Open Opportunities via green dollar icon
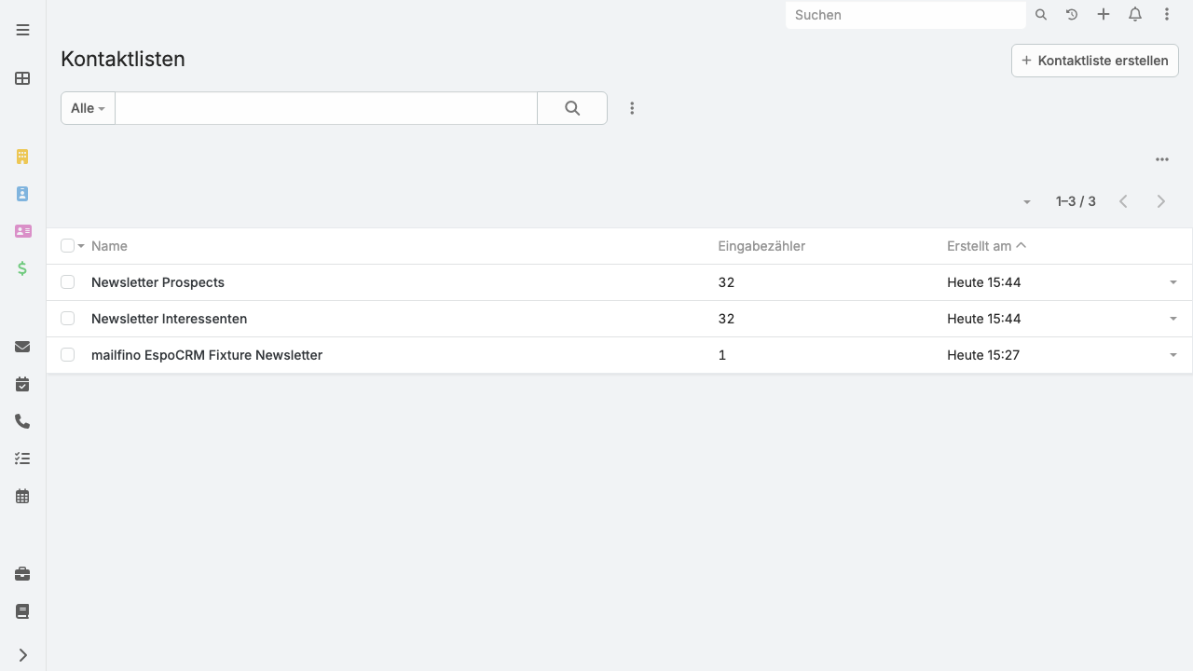The width and height of the screenshot is (1193, 671). [x=22, y=268]
